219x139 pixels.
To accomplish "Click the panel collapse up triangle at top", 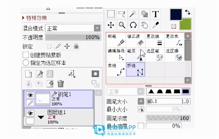I will tap(48, 9).
